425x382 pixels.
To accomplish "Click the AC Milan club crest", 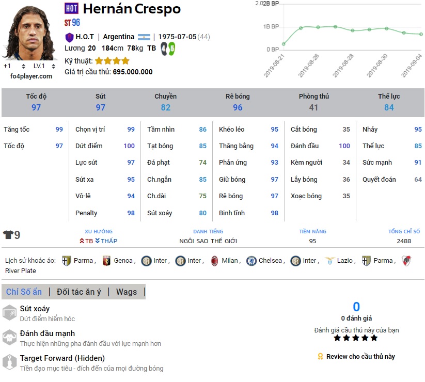I will [214, 261].
